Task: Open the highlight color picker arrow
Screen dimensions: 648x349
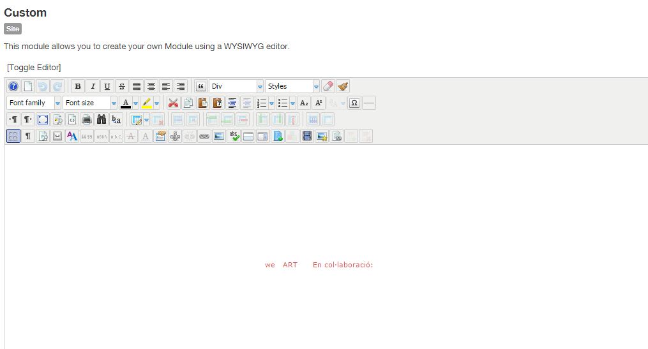Action: coord(156,103)
